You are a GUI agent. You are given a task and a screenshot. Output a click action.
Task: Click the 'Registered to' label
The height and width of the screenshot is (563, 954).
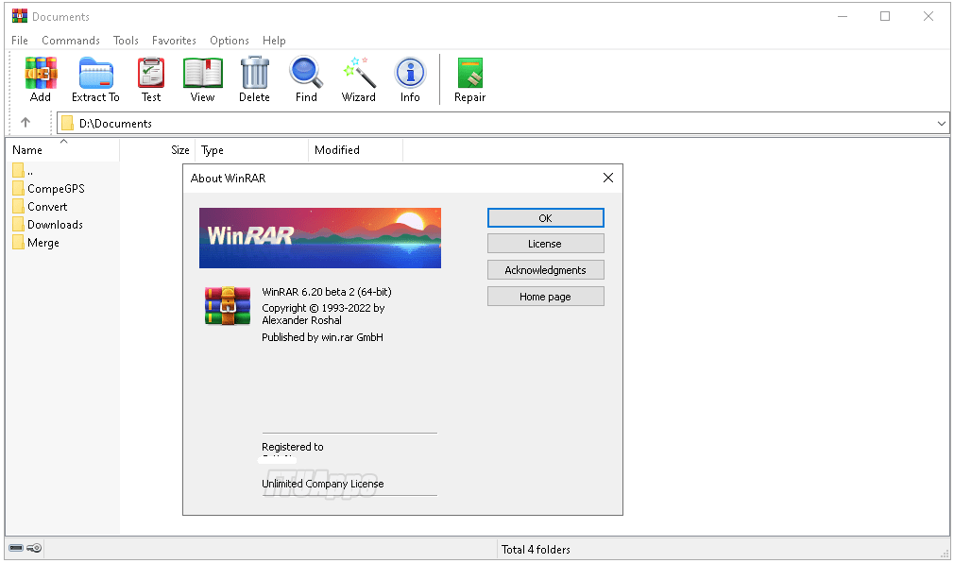click(293, 446)
